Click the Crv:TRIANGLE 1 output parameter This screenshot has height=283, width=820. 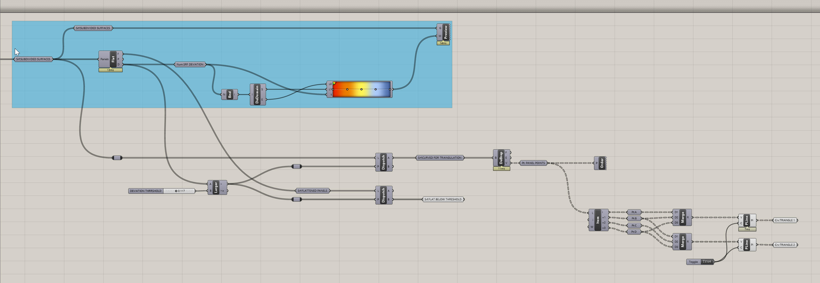tap(785, 220)
